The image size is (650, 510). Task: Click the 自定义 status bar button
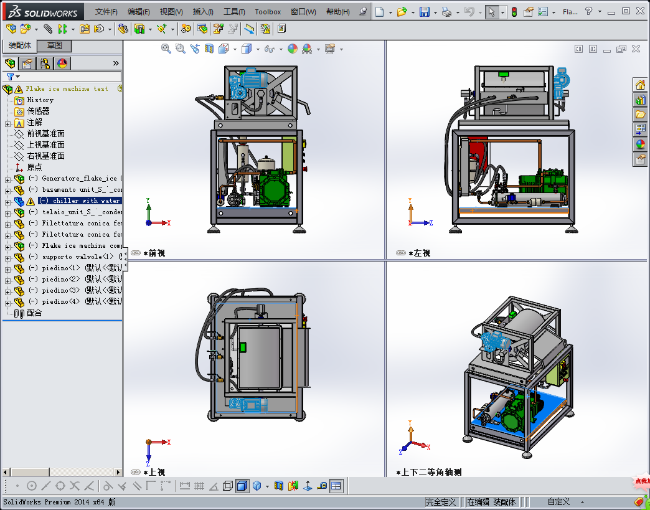click(558, 502)
